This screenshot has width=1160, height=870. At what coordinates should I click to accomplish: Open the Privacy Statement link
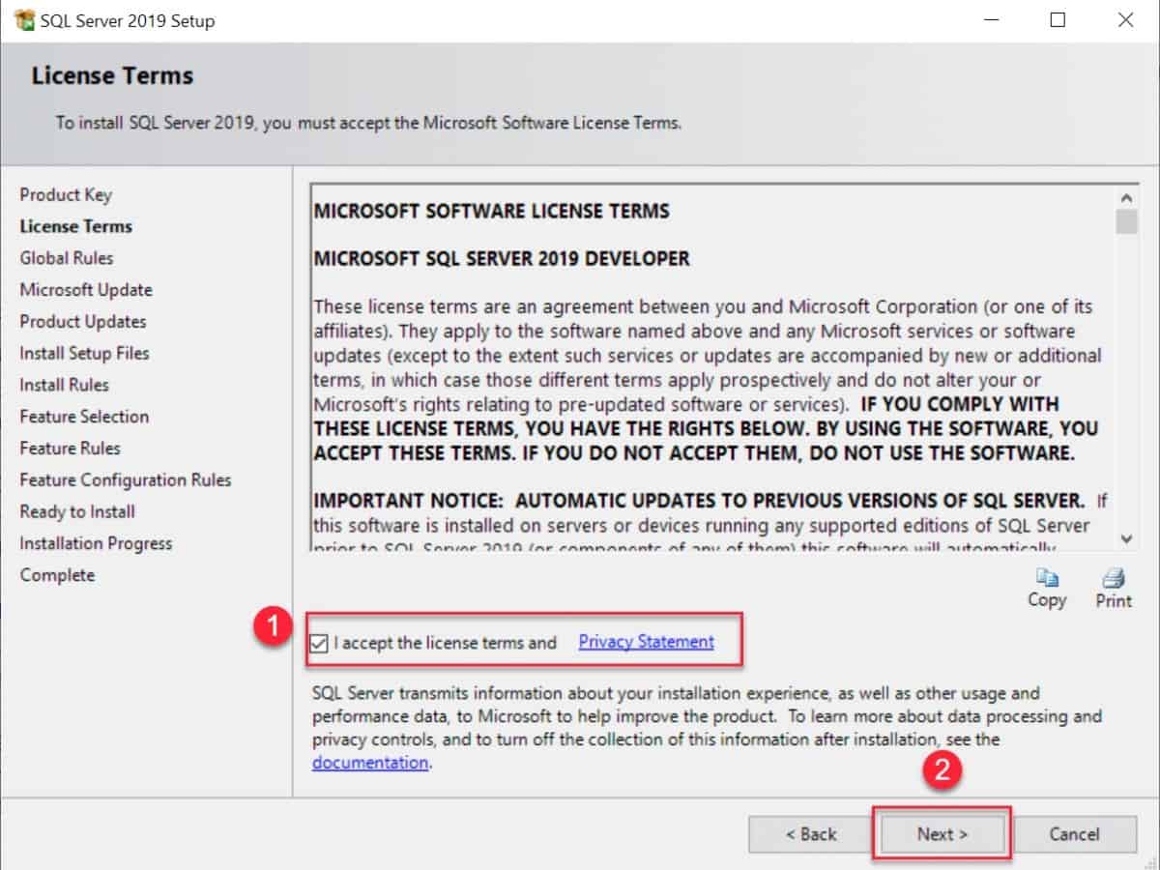(646, 642)
